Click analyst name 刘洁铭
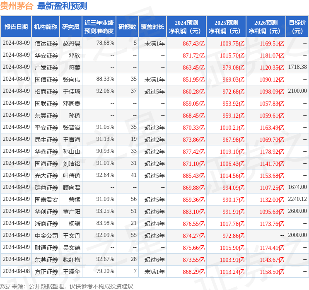 (72, 164)
